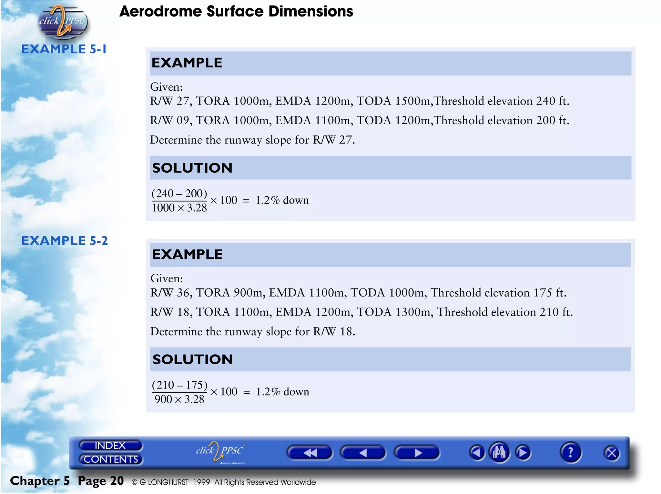Open help with the question mark icon
This screenshot has height=494, width=661.
click(570, 452)
